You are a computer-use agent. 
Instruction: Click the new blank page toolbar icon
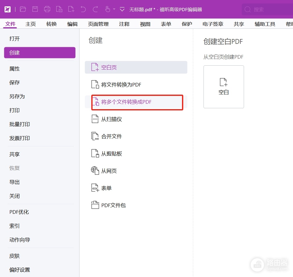pos(71,9)
